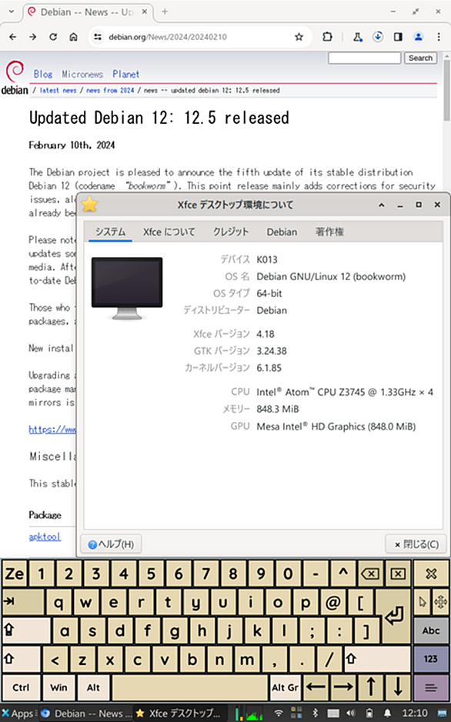
Task: Toggle Win key on on-screen keyboard
Action: point(58,687)
